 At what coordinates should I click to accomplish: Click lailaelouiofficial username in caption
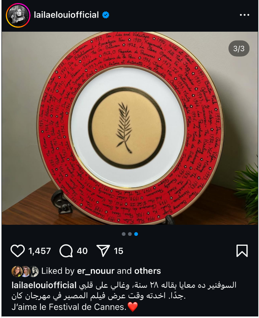44,285
